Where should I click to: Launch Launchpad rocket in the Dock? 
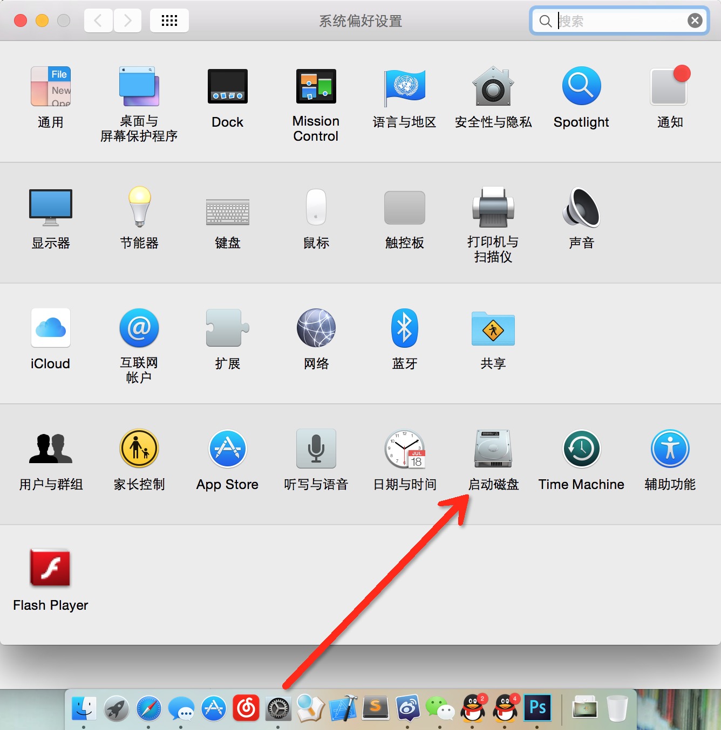point(116,708)
